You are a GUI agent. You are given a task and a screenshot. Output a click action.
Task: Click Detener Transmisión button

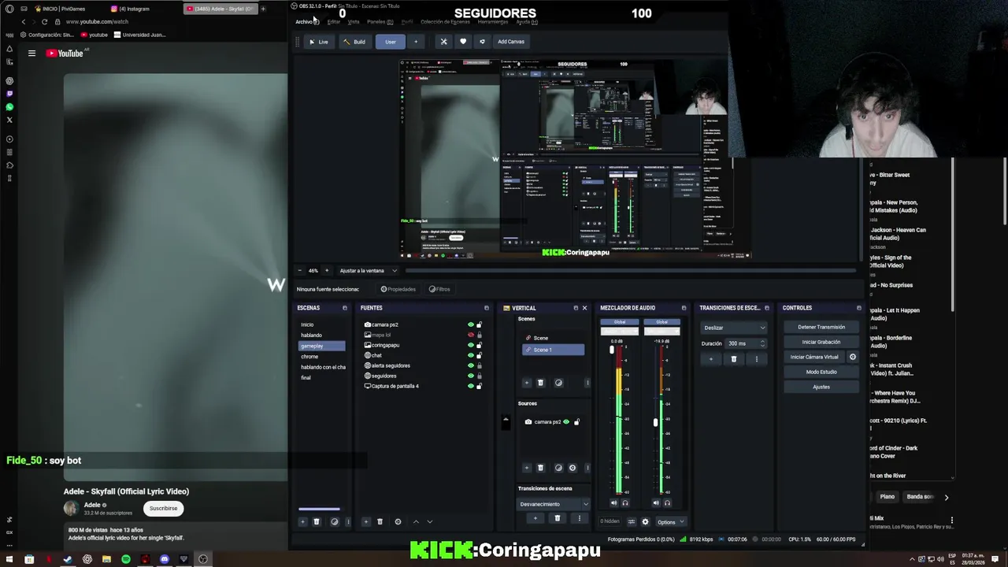(821, 327)
